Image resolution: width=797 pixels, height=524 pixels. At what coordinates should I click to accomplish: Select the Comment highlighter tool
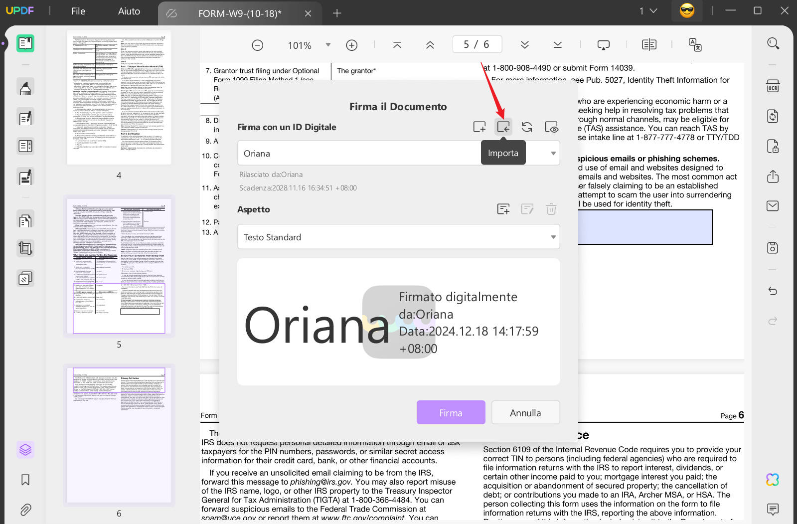[x=25, y=88]
